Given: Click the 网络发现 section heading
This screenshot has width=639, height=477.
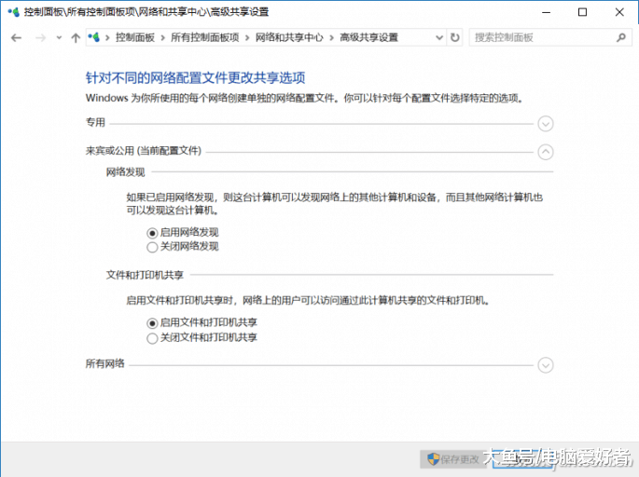Looking at the screenshot, I should (x=126, y=172).
